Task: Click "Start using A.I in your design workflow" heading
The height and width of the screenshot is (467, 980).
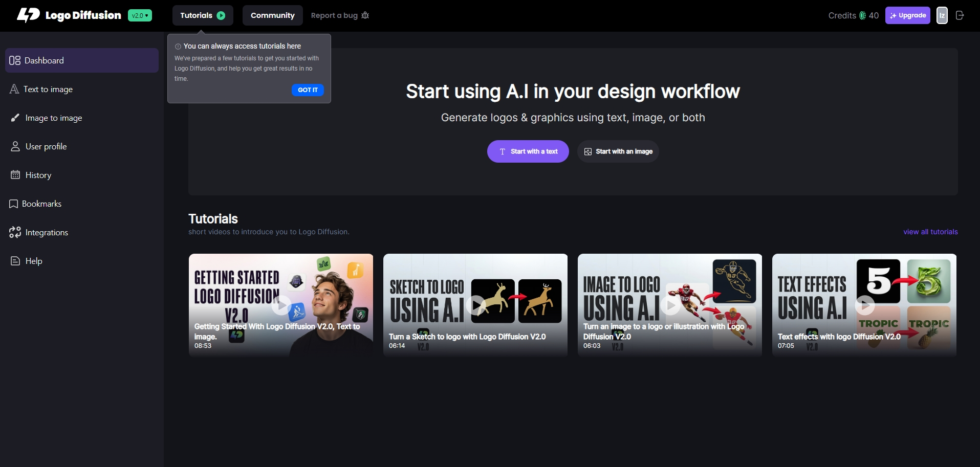Action: point(573,92)
